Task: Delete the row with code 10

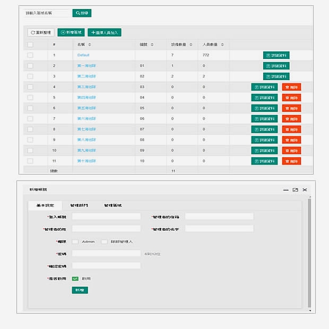Action: tap(291, 161)
